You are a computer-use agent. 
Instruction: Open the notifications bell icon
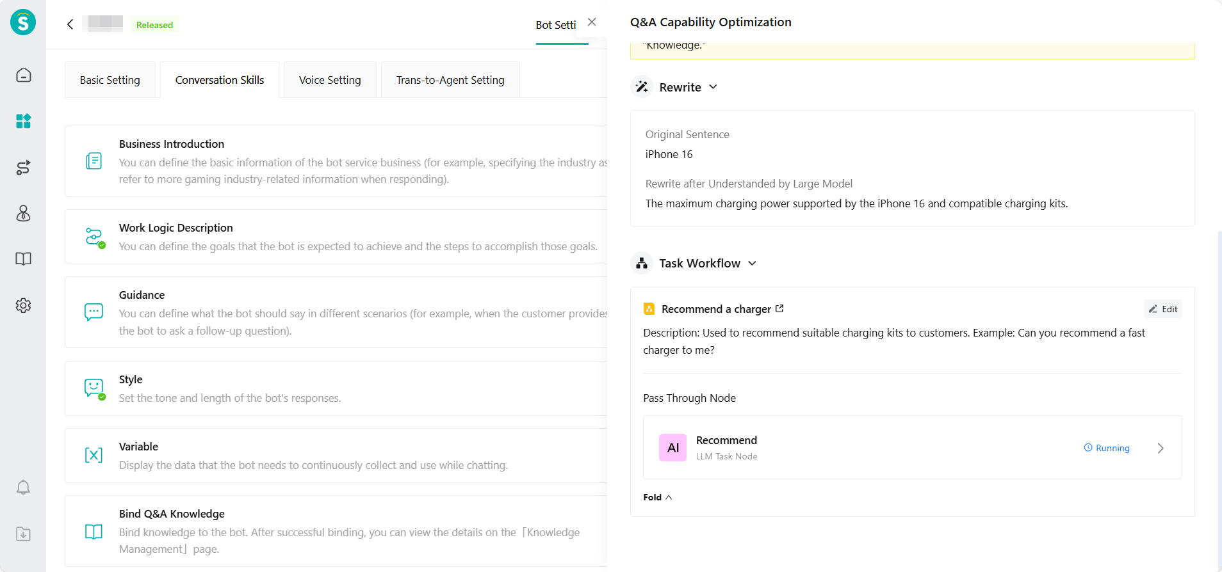pyautogui.click(x=24, y=488)
